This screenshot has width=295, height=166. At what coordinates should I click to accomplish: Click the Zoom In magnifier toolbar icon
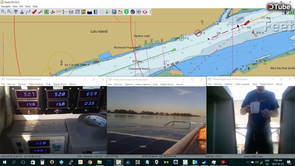(3, 12)
